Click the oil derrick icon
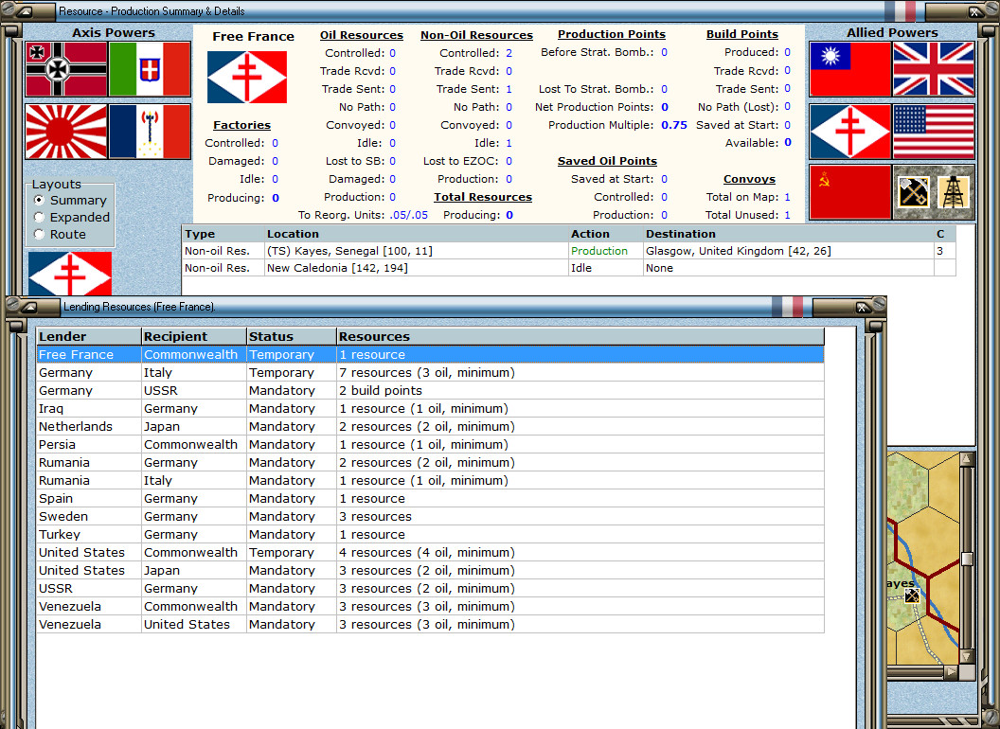The width and height of the screenshot is (1000, 729). 953,192
